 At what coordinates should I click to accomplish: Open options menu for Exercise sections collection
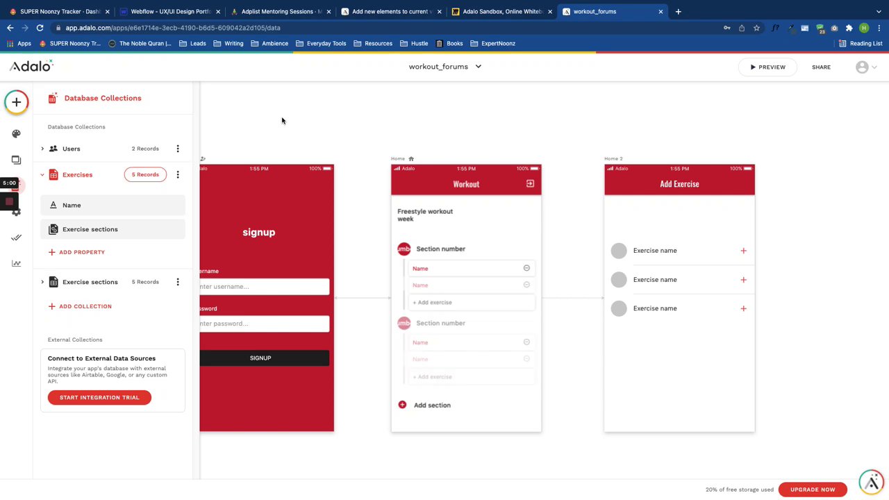[178, 282]
